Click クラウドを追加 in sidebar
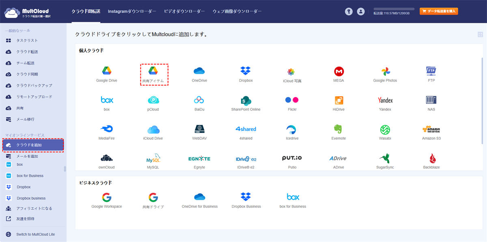This screenshot has width=487, height=242. (33, 145)
